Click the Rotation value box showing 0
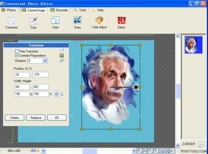The width and height of the screenshot is (208, 154). 35,61
